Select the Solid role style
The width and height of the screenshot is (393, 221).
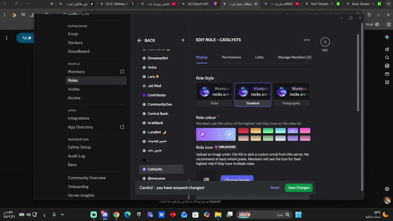click(214, 95)
